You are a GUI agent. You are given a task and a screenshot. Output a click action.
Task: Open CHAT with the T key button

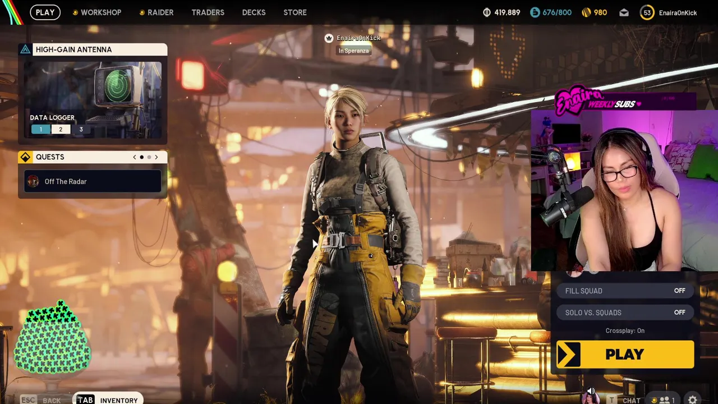pyautogui.click(x=624, y=400)
